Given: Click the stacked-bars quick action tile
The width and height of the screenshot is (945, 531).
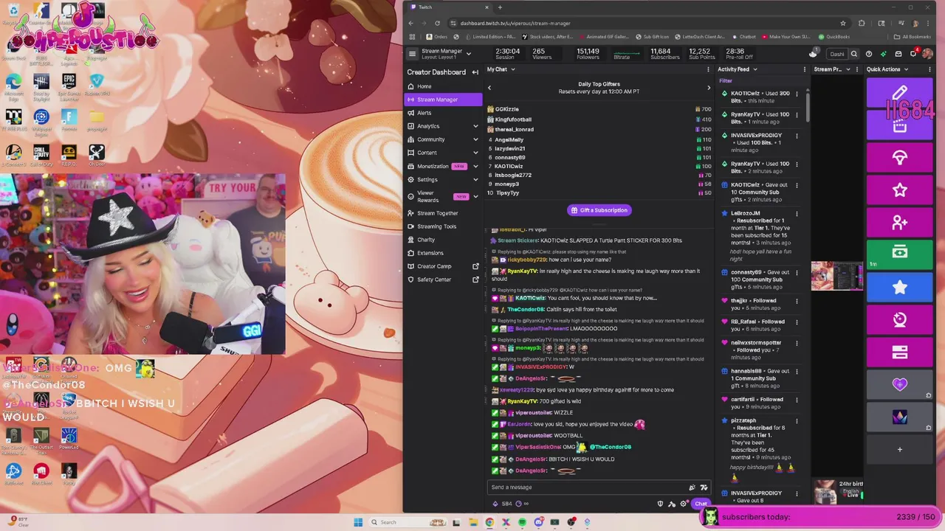Looking at the screenshot, I should point(899,352).
